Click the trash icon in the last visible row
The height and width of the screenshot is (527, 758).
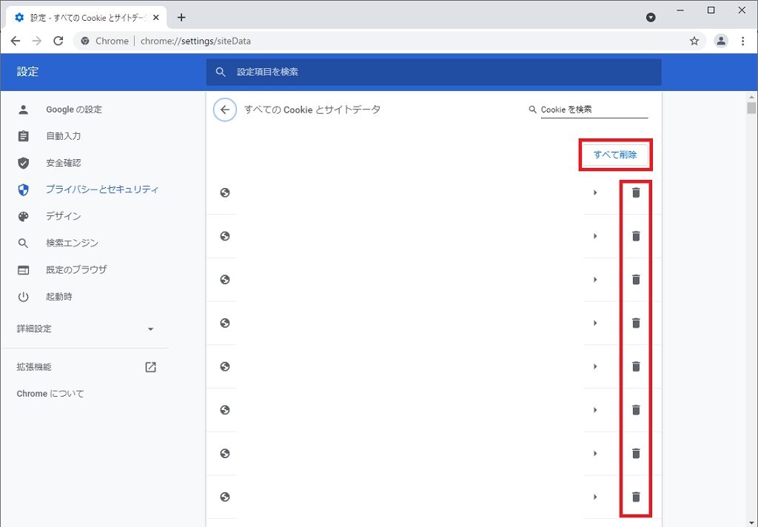tap(636, 497)
